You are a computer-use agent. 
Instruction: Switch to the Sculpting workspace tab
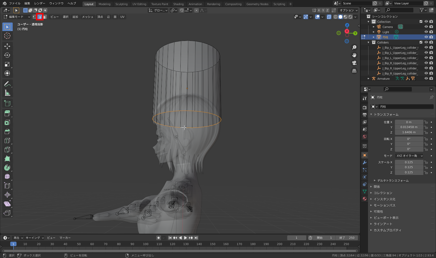pyautogui.click(x=121, y=4)
